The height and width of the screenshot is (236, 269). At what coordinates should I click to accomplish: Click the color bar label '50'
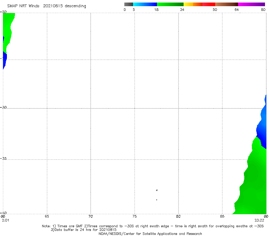pos(215,10)
